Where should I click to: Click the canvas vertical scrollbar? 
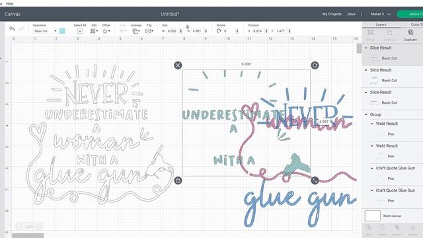[359, 48]
